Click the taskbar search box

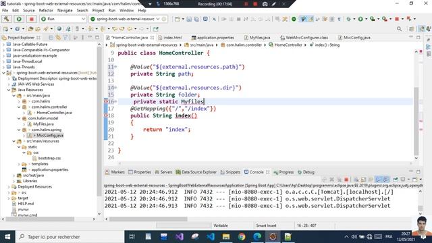tap(70, 237)
